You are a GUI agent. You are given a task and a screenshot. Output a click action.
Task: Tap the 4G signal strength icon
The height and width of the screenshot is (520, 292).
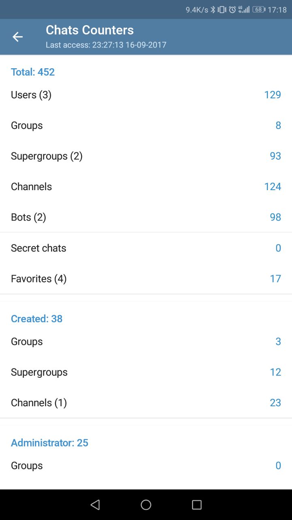(x=244, y=9)
